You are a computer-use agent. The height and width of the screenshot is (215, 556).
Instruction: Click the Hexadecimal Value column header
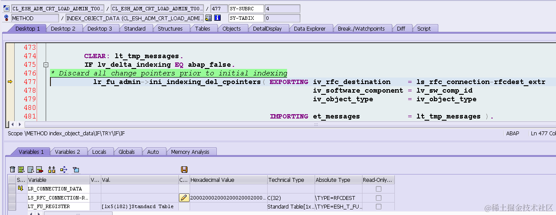[x=228, y=180]
